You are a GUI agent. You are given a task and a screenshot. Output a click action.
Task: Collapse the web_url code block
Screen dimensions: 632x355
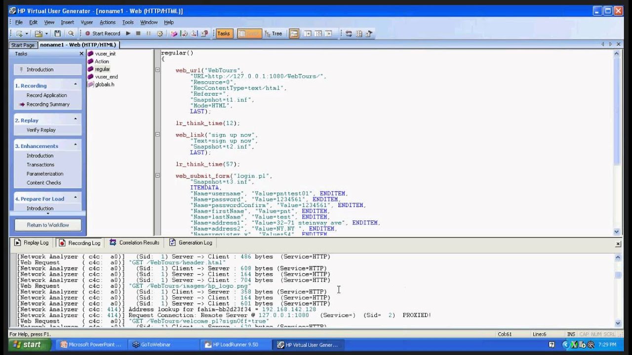[158, 70]
